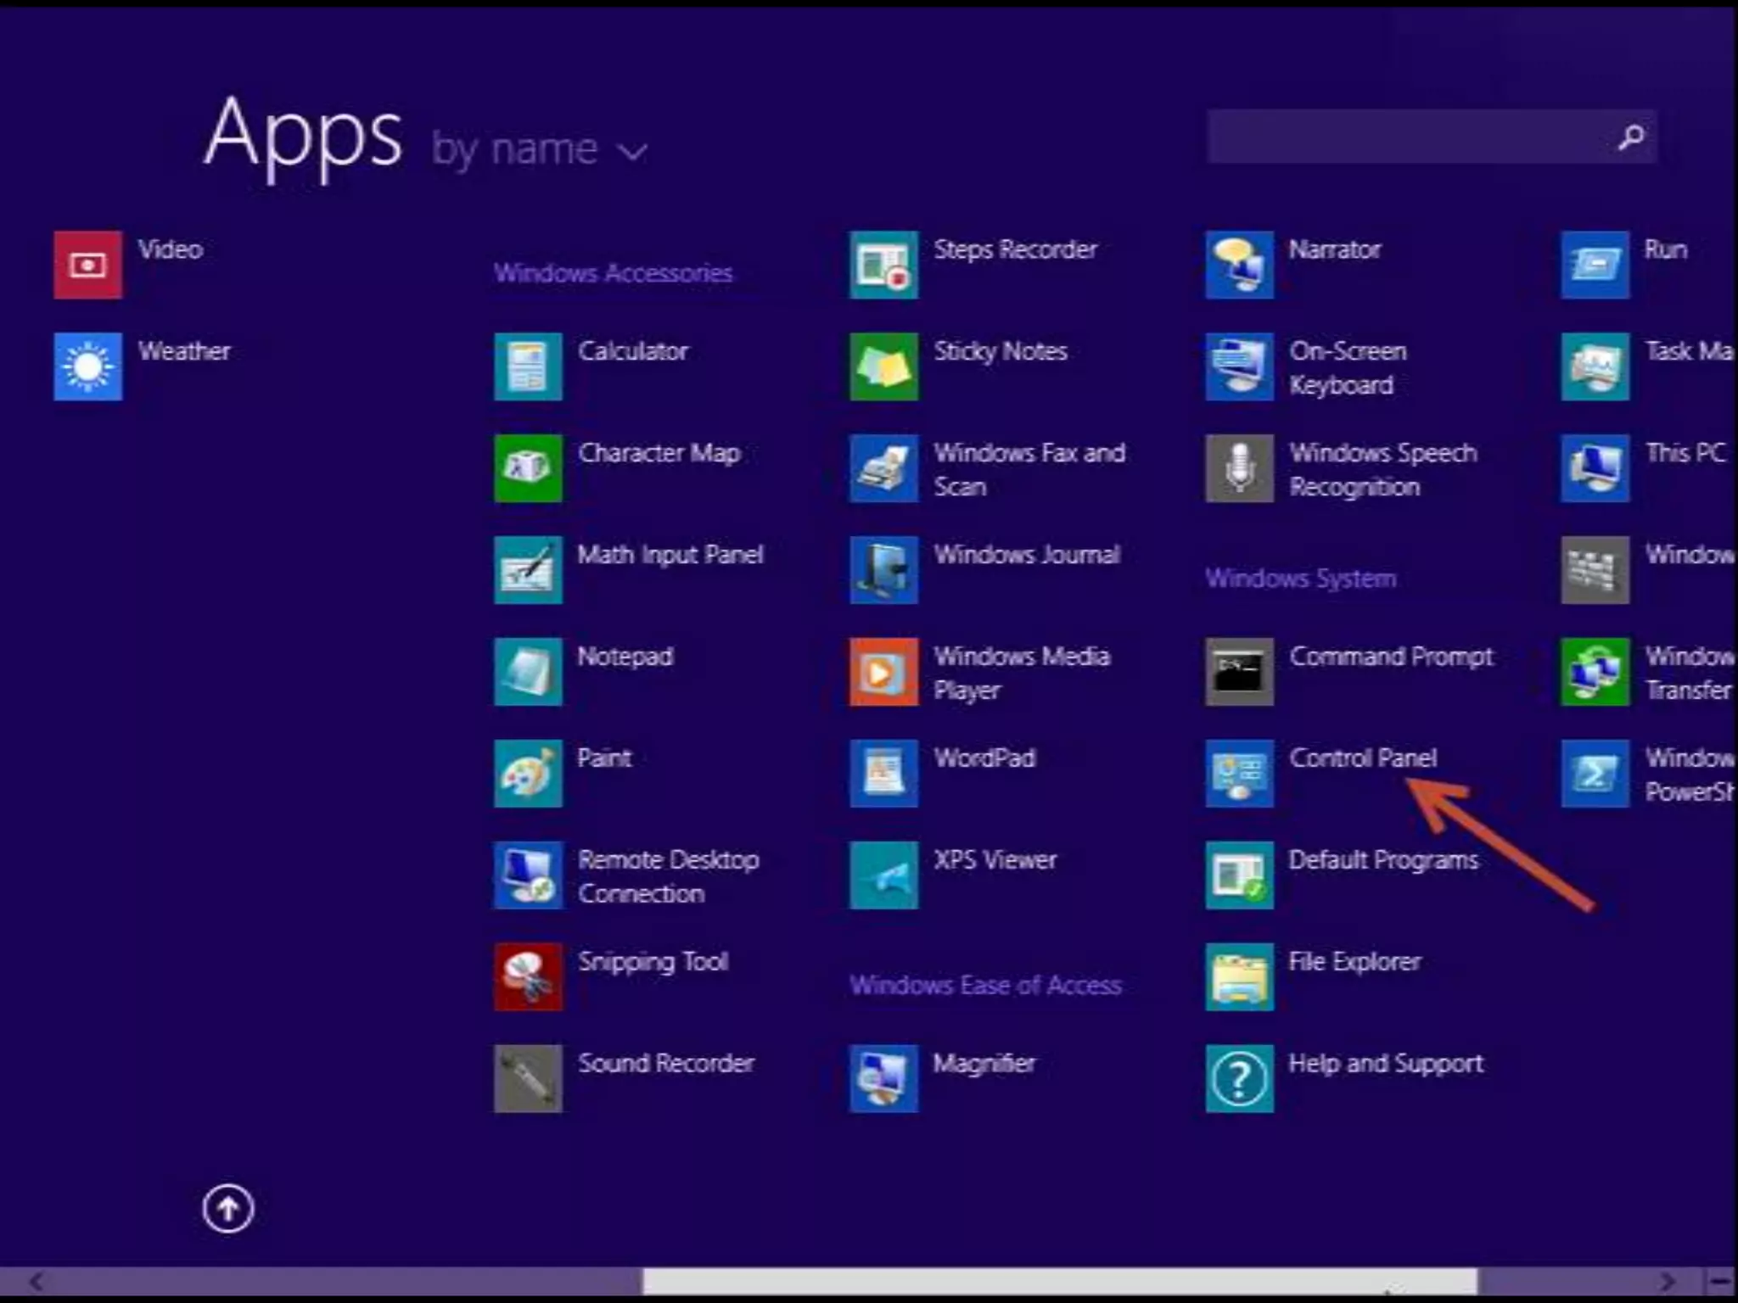Focus the Apps search box
Screen dimensions: 1738x1303
[x=1432, y=136]
